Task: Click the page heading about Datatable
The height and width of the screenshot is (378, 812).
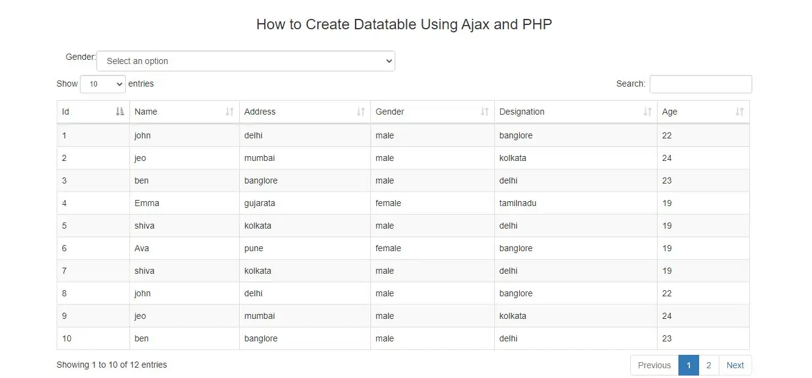Action: [x=404, y=24]
